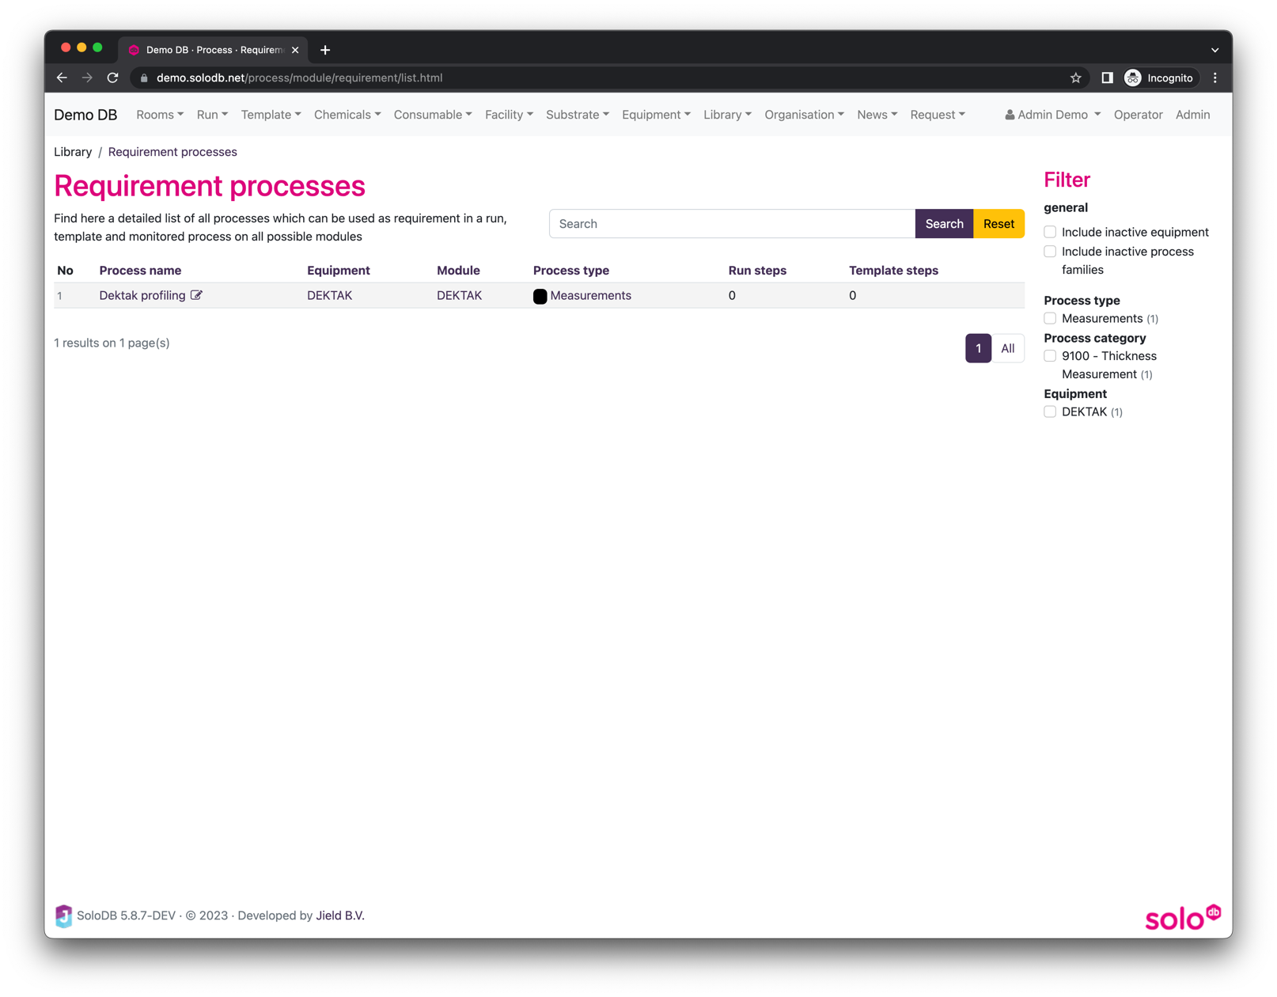
Task: Tick the DEKTAK equipment filter checkbox
Action: 1050,411
